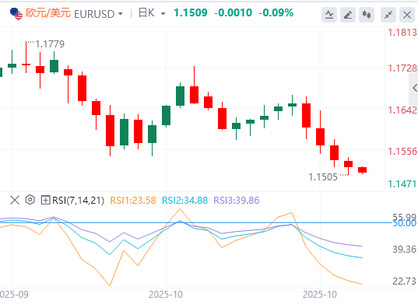Toggle the RSI2 cyan line label

(184, 200)
